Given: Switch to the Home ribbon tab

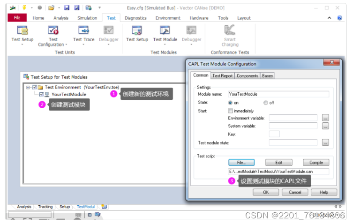Looking at the screenshot, I should pyautogui.click(x=38, y=18).
